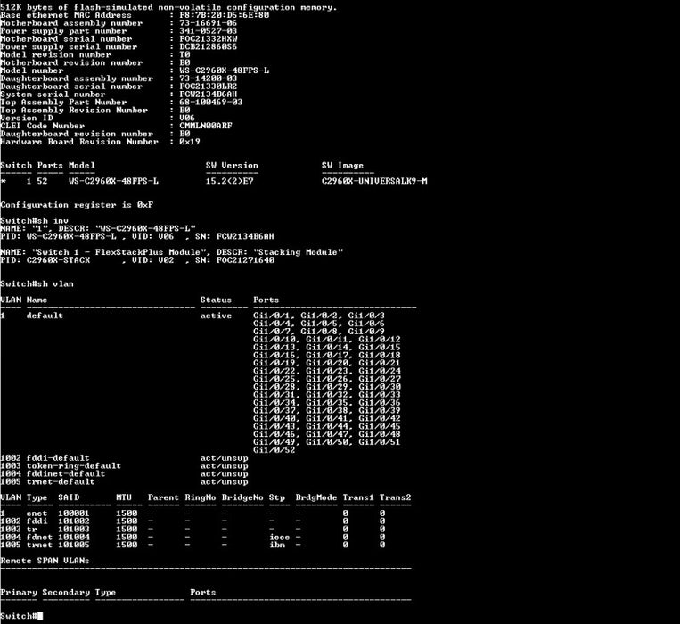Click the Base ethernet MAC address value F8:7B:20:D5:6E:80
Image resolution: width=680 pixels, height=624 pixels.
pyautogui.click(x=225, y=15)
